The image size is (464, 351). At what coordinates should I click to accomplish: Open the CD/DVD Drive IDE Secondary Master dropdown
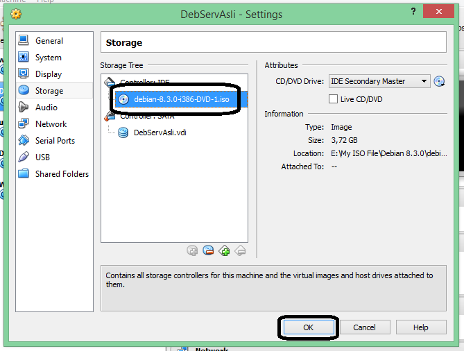379,81
